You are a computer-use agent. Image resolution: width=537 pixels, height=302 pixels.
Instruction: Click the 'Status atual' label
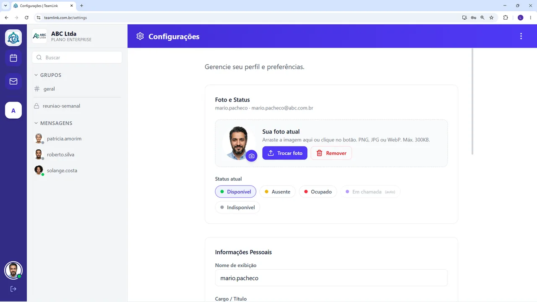click(228, 179)
